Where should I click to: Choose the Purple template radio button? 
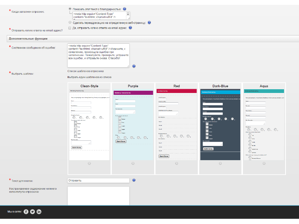click(133, 164)
